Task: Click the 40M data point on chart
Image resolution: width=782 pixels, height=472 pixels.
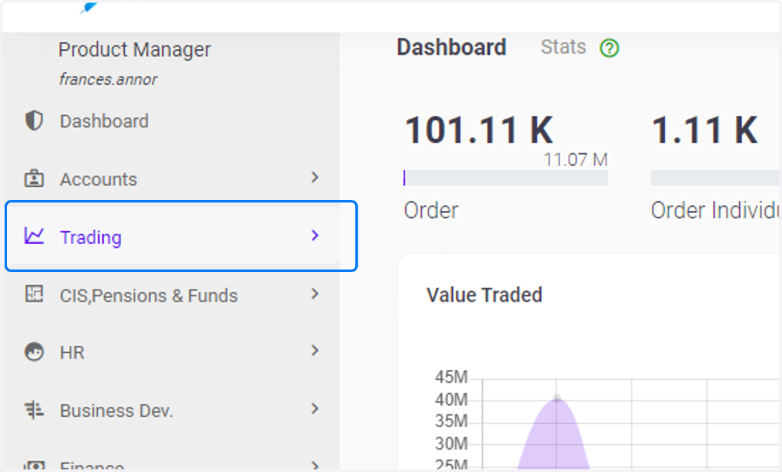Action: (x=557, y=398)
